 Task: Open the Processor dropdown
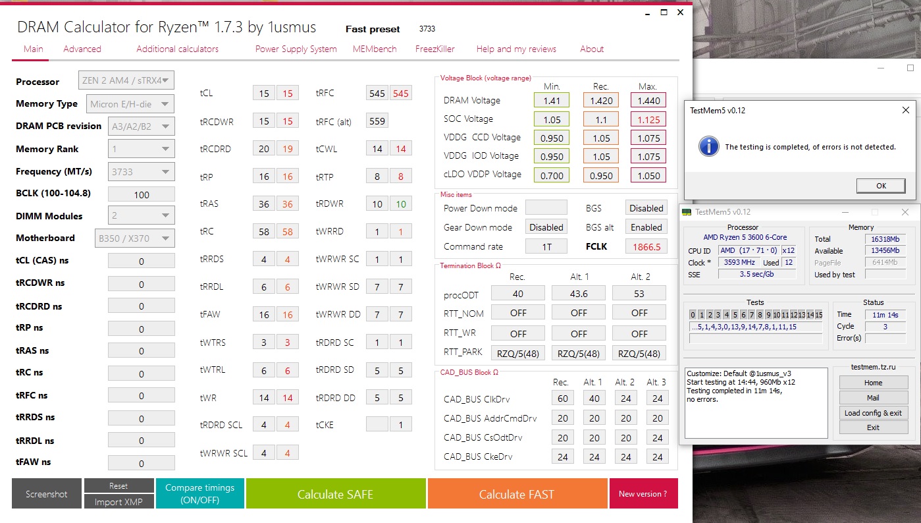point(126,81)
